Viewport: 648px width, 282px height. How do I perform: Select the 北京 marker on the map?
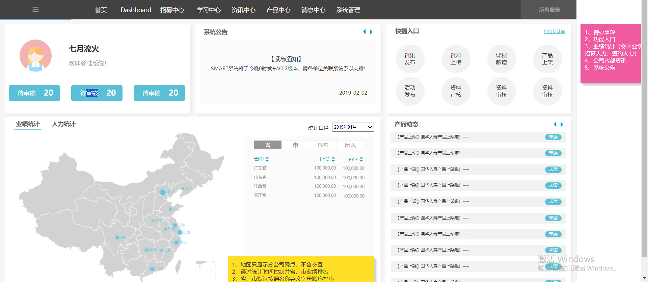pos(163,192)
